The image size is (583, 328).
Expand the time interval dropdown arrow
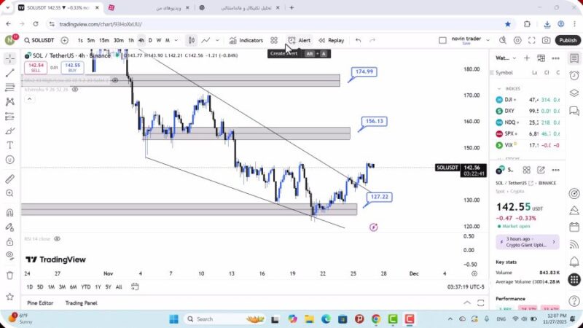pos(176,41)
